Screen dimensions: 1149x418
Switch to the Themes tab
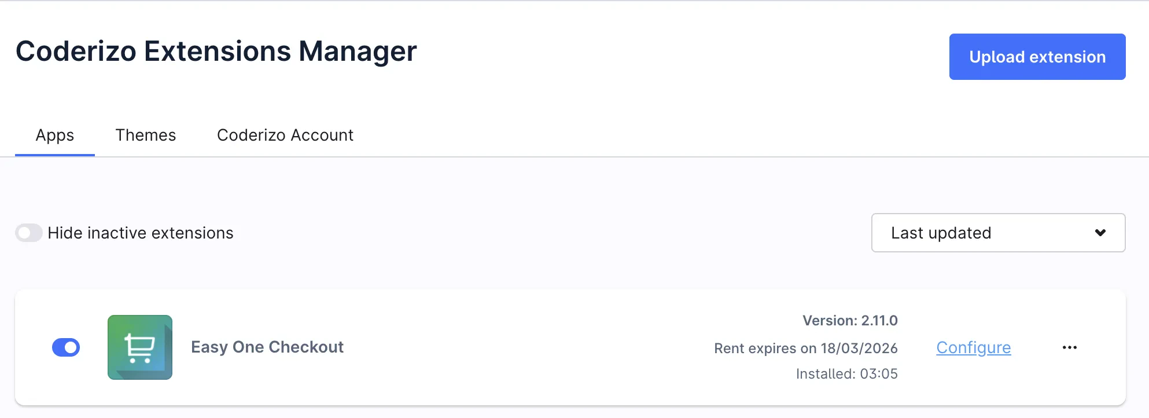point(145,135)
